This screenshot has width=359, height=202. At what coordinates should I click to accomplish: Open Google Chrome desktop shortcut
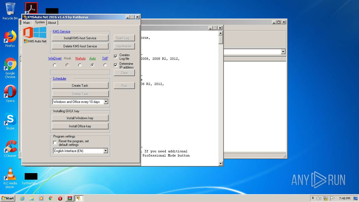point(10,68)
